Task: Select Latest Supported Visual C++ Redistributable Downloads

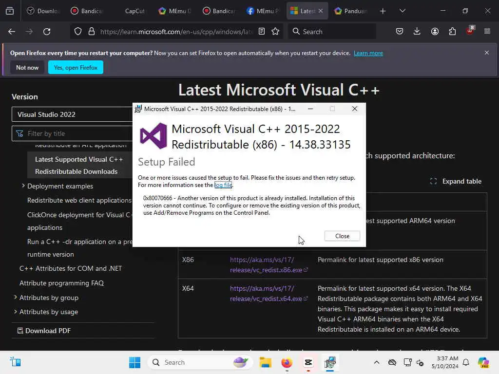Action: point(79,166)
